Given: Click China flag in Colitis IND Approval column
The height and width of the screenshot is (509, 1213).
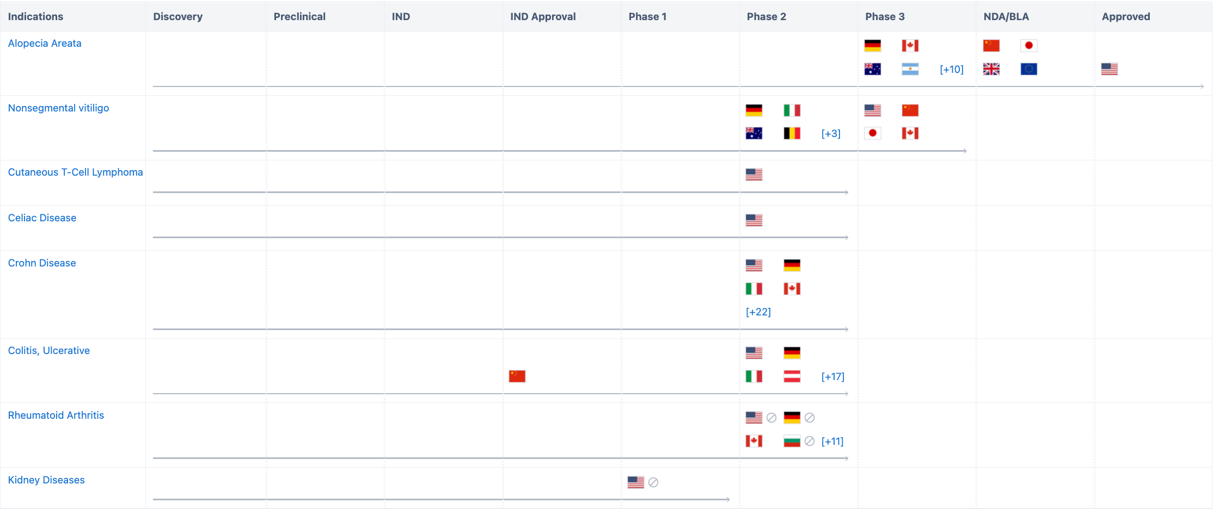Looking at the screenshot, I should coord(517,376).
